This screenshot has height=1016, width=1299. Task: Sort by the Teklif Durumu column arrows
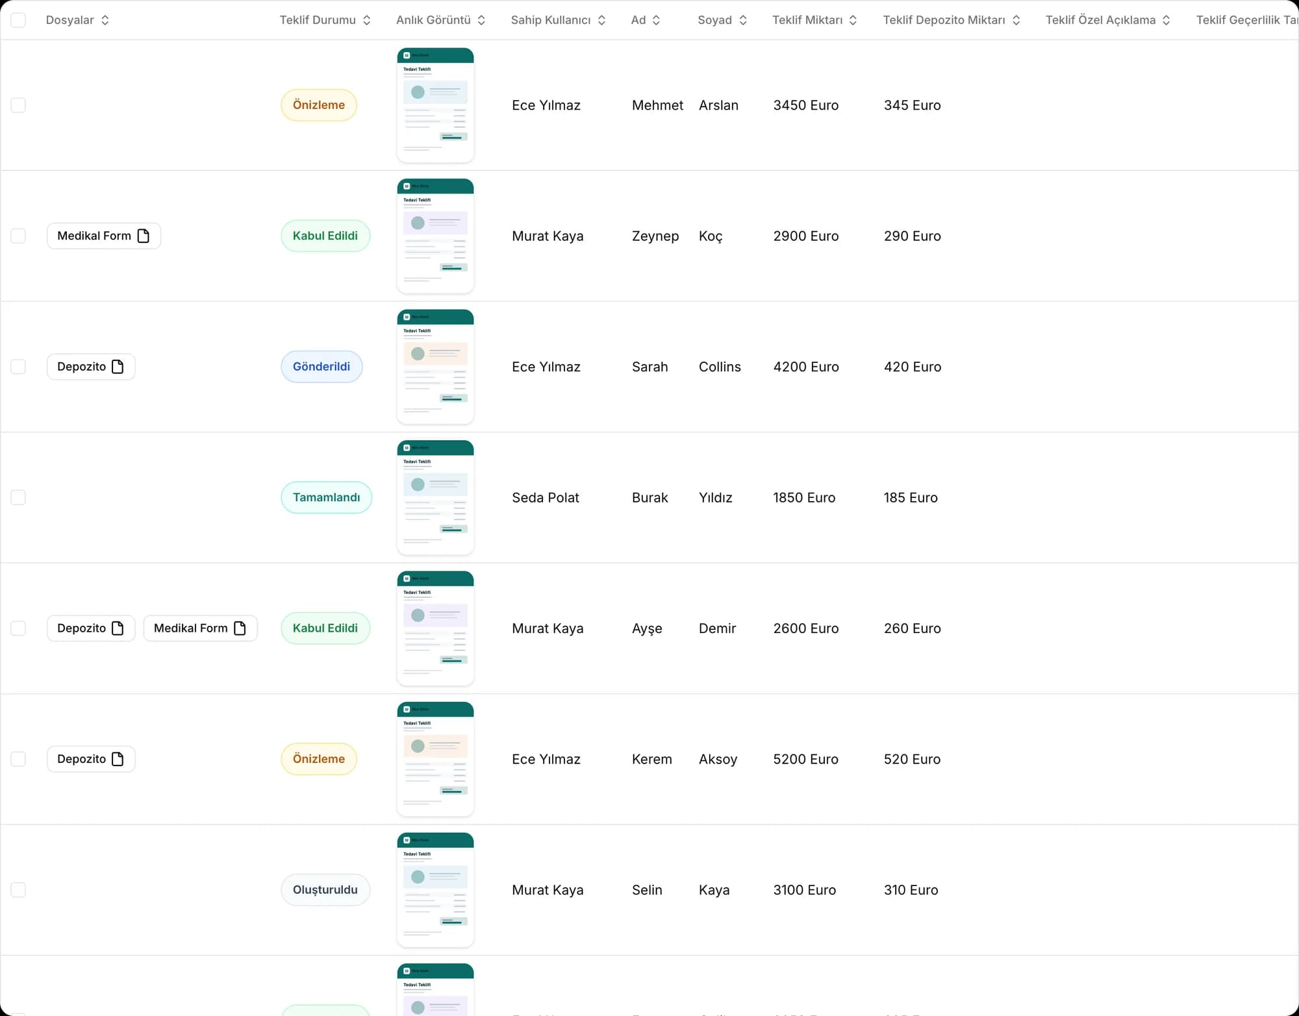pos(367,20)
